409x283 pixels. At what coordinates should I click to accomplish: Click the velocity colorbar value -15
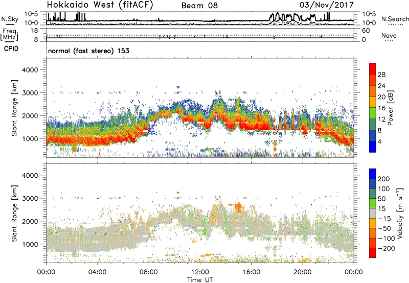384,219
